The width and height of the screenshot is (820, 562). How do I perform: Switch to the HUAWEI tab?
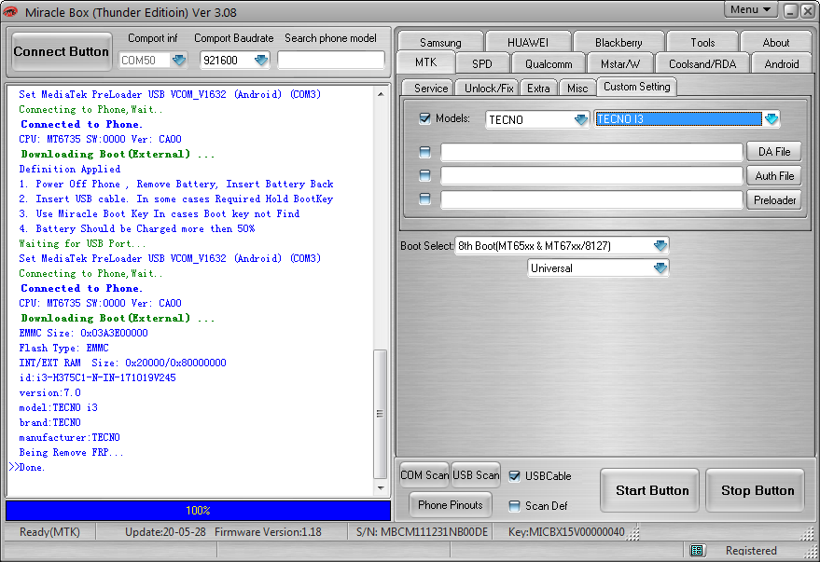click(x=528, y=42)
